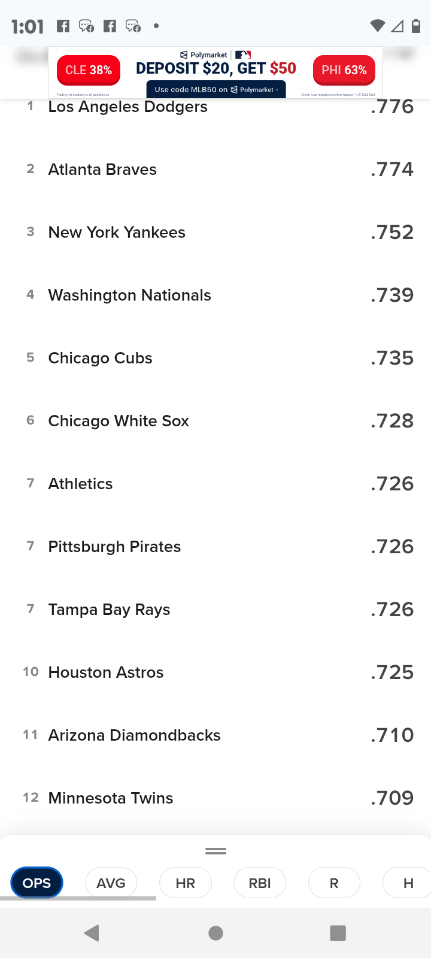The width and height of the screenshot is (431, 958).
Task: Tap the Android back navigation icon
Action: click(92, 933)
